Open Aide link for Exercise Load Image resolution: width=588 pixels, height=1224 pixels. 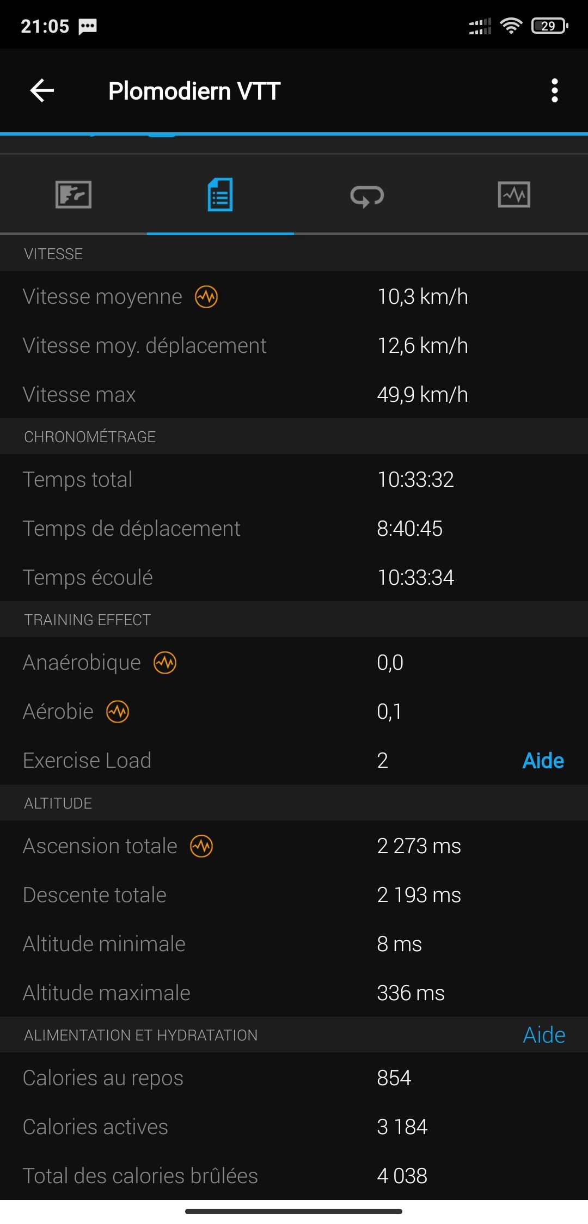click(x=543, y=761)
